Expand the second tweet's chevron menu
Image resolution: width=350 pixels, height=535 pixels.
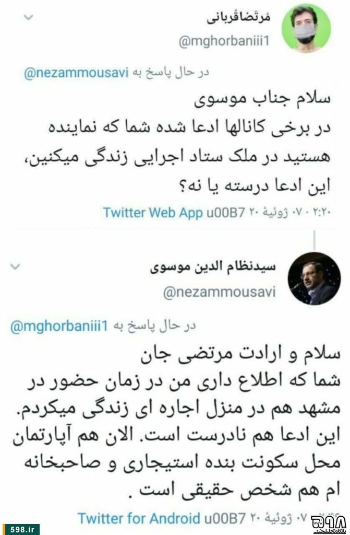pos(15,266)
